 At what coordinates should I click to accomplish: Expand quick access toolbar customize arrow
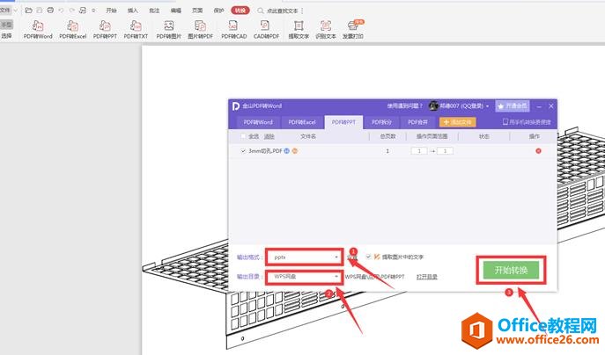[93, 11]
